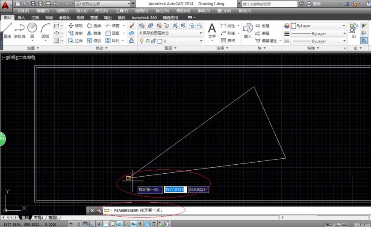Click the Stretch (拉伸) tool
The image size is (371, 227).
click(76, 41)
